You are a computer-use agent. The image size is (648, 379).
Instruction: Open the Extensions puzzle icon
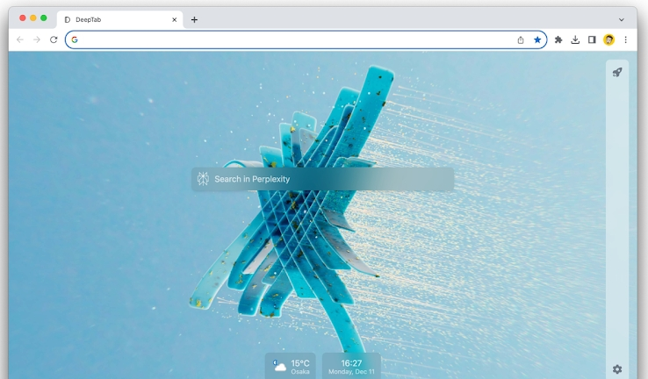(558, 39)
